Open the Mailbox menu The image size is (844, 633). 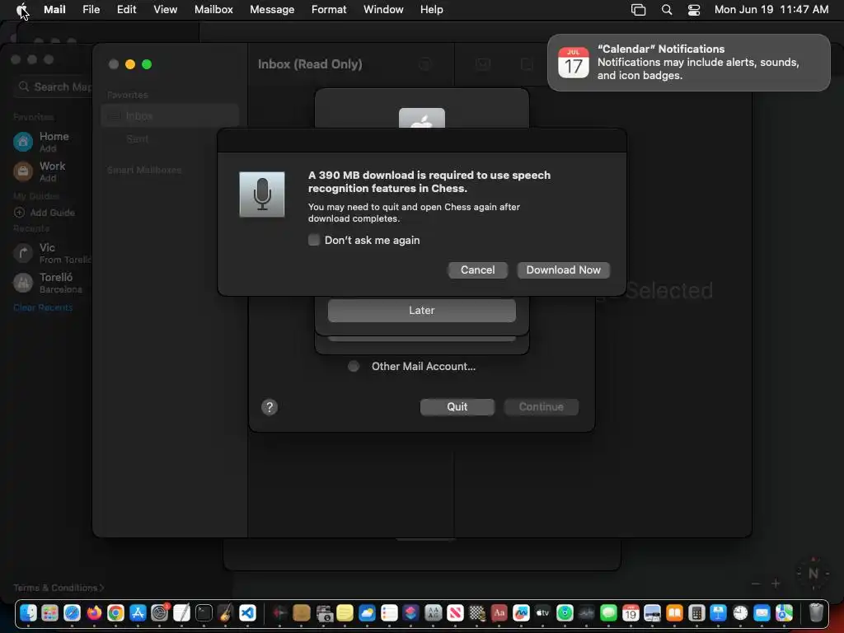pos(213,10)
